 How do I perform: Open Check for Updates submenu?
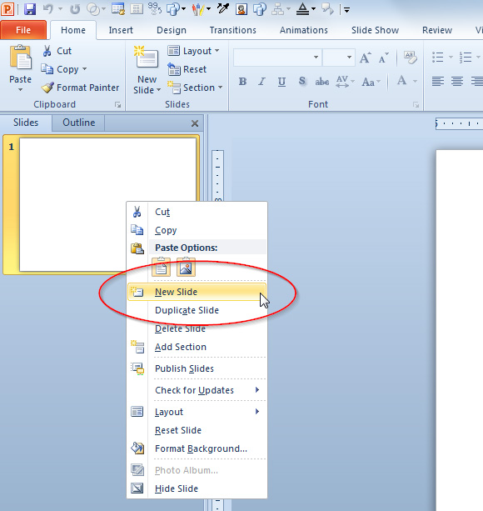pyautogui.click(x=197, y=390)
